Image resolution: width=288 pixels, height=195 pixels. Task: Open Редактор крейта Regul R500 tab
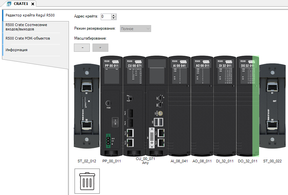pos(30,15)
